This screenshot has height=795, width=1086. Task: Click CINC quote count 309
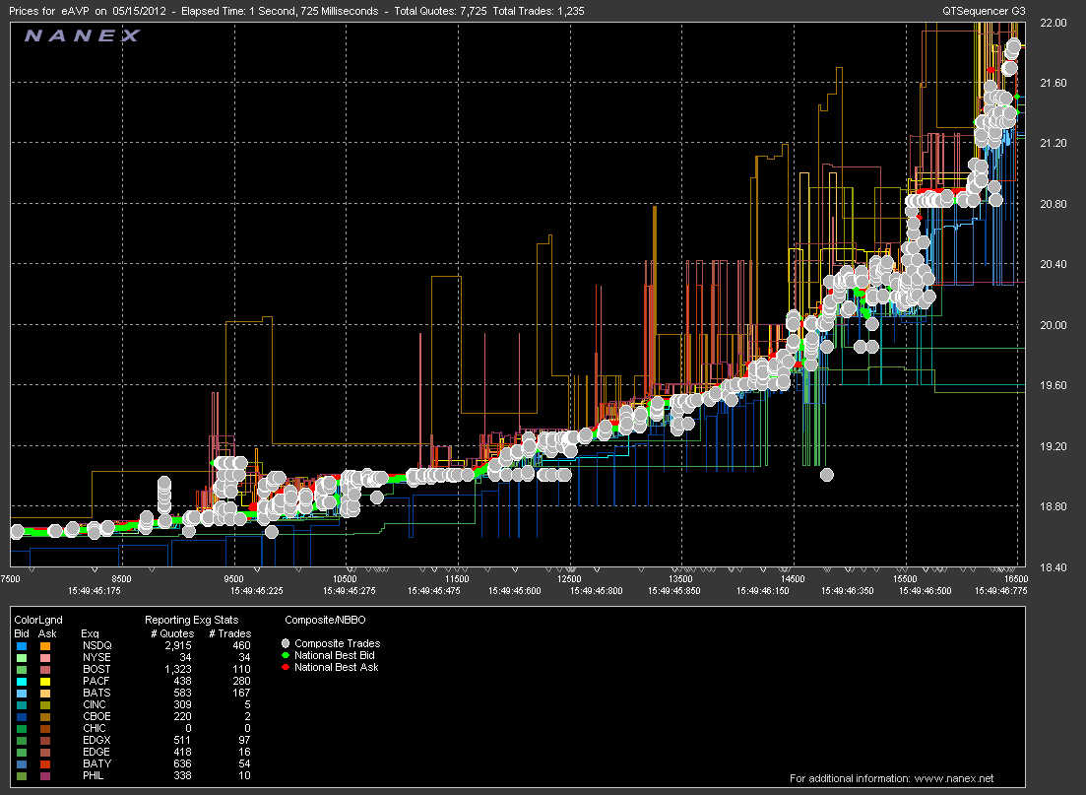click(x=182, y=704)
